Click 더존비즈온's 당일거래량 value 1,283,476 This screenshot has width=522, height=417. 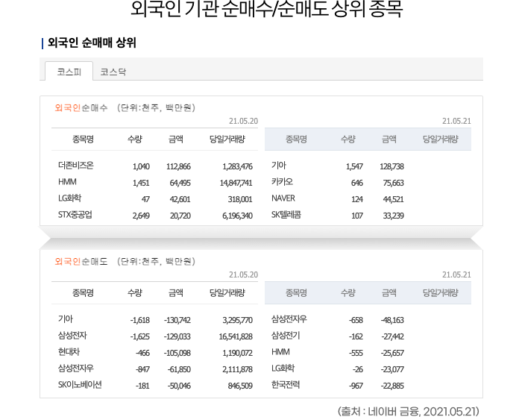pos(237,166)
